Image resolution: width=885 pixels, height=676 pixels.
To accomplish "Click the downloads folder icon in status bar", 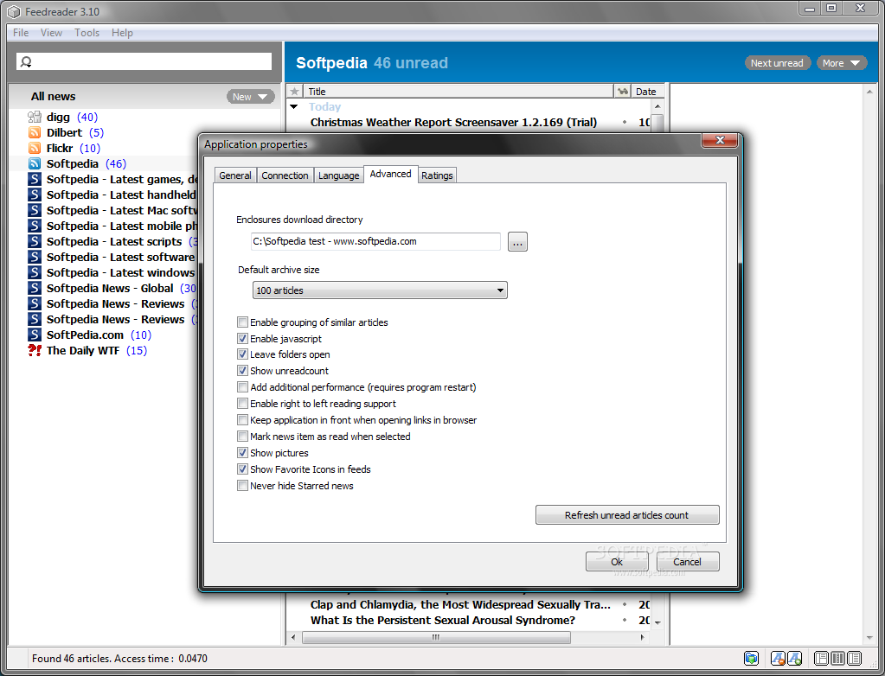I will pos(751,658).
